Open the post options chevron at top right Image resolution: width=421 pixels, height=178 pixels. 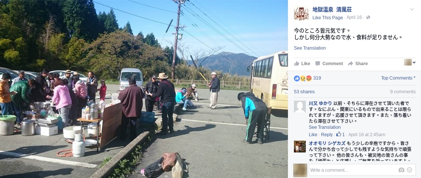(x=412, y=10)
